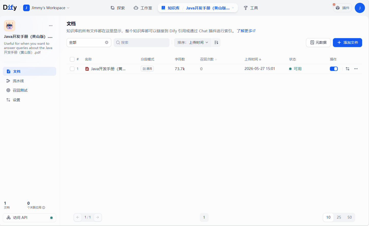
Task: Click the 1 / 1 page indicator
Action: point(88,217)
